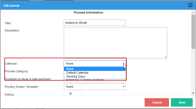Click inside the empty Description textarea
The height and width of the screenshot is (109, 196).
click(x=115, y=43)
